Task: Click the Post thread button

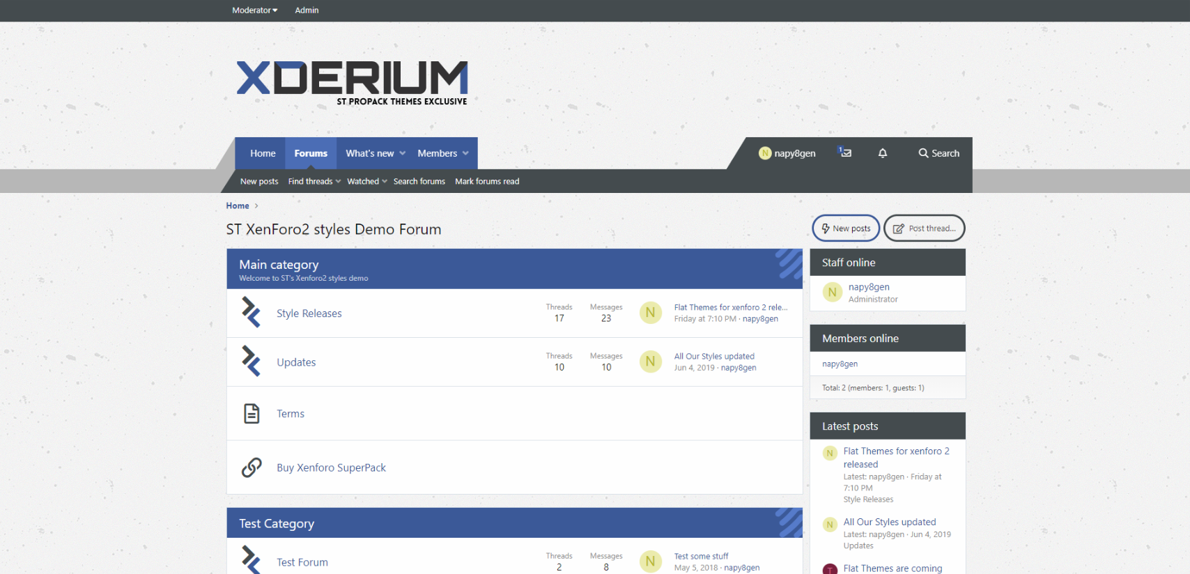Action: (925, 228)
